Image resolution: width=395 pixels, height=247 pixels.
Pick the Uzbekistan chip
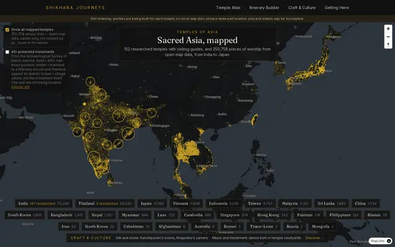136,227
